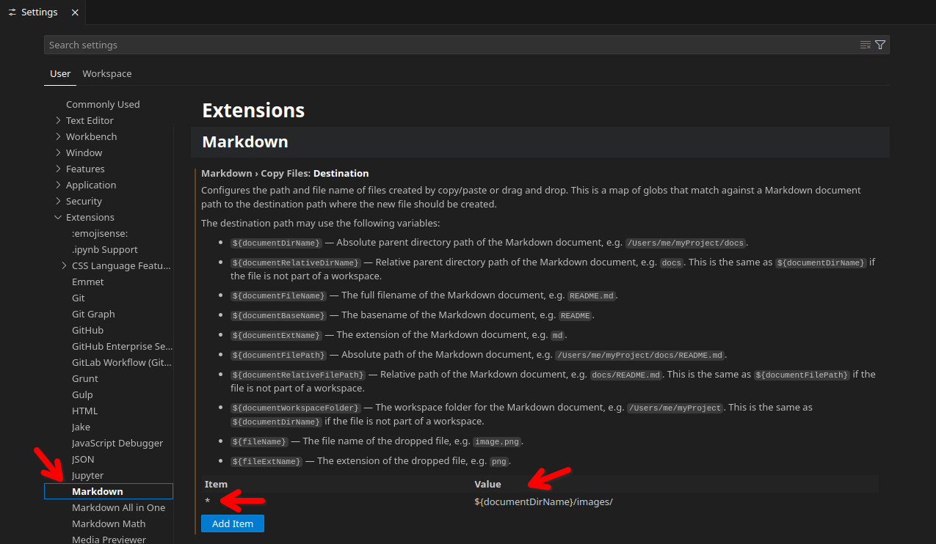936x544 pixels.
Task: Select the JavaScript Debugger settings entry
Action: [117, 443]
